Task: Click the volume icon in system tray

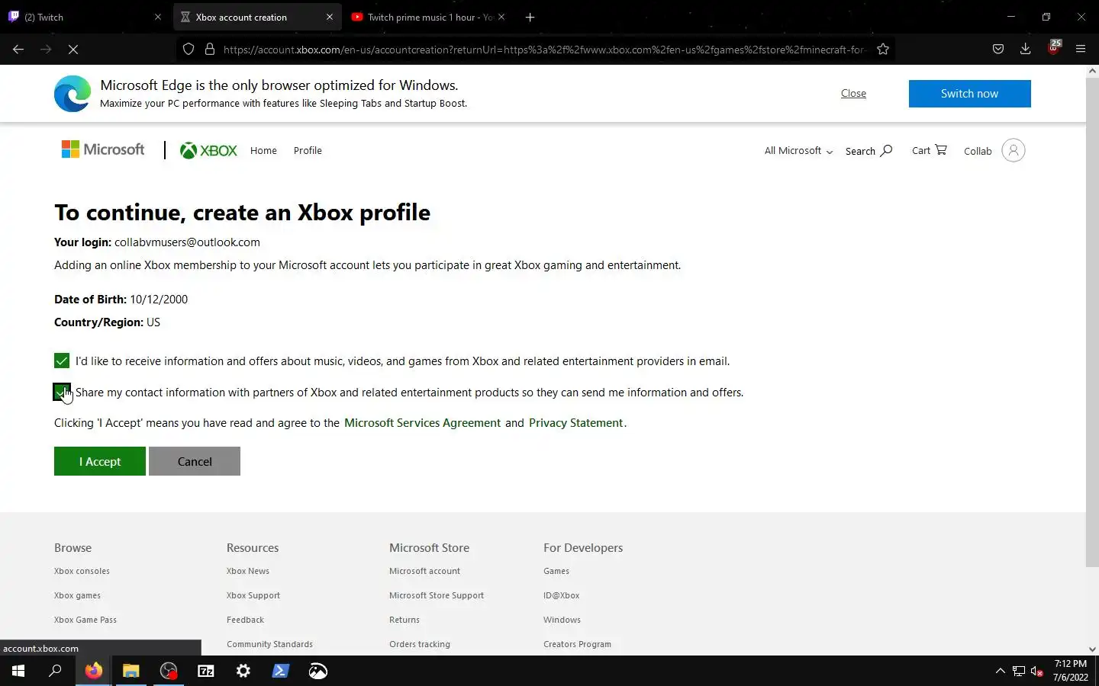Action: [1036, 672]
